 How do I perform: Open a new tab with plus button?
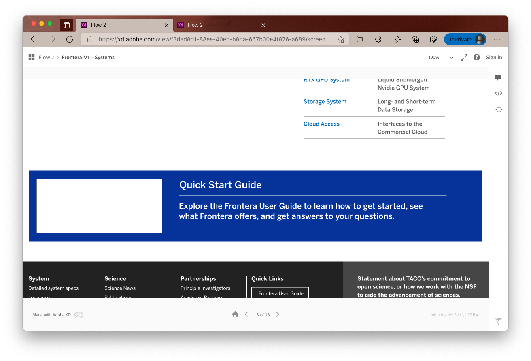click(277, 25)
